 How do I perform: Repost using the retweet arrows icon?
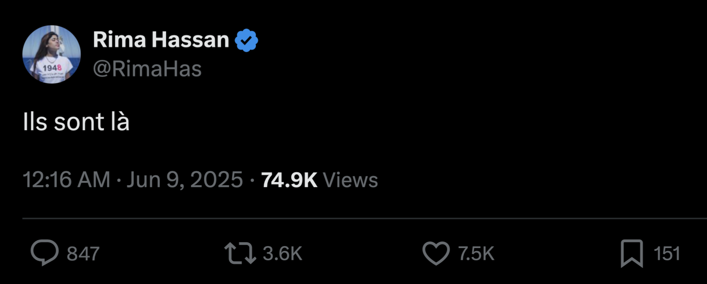pos(240,253)
